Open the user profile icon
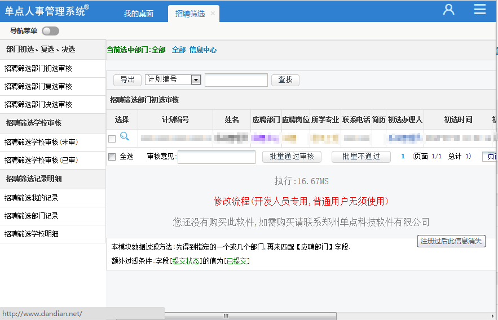Screen dimensions: 498x320 448,10
